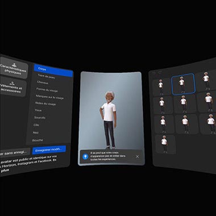Open the Nez option
The width and height of the screenshot is (216, 216).
(36, 132)
